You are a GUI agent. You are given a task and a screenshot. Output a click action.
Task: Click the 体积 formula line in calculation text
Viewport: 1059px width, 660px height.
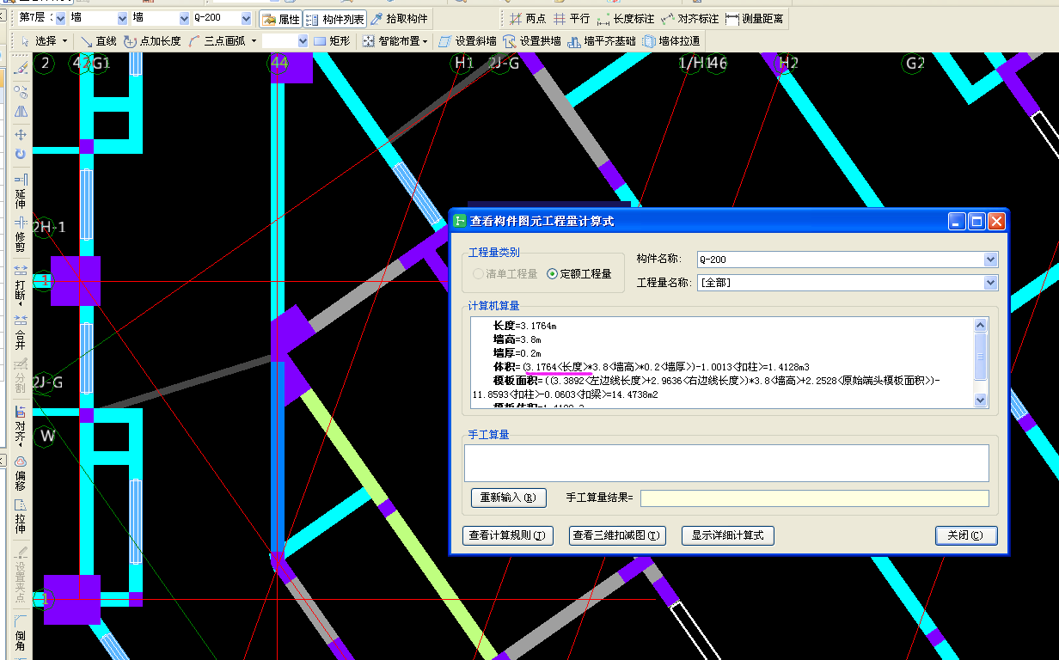click(652, 366)
